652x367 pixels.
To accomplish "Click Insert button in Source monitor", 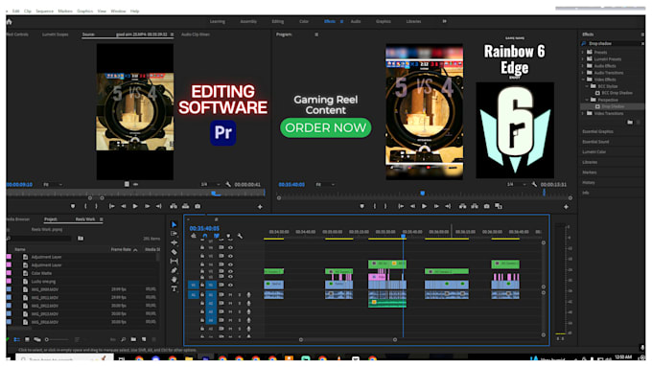I will coord(174,206).
